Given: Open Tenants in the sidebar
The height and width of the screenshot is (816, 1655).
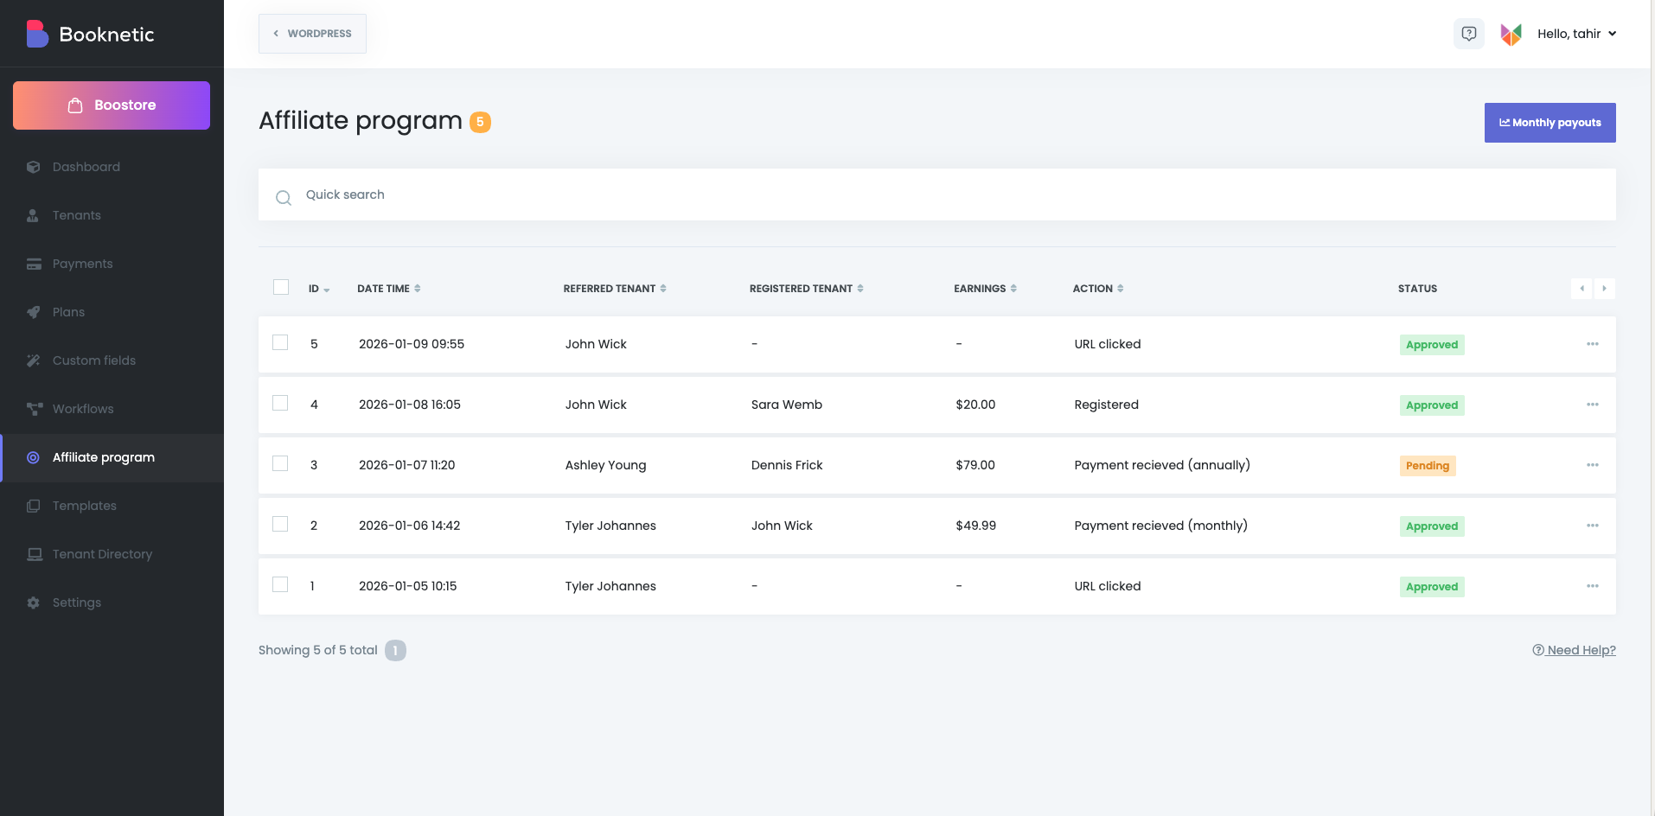Looking at the screenshot, I should pos(76,215).
